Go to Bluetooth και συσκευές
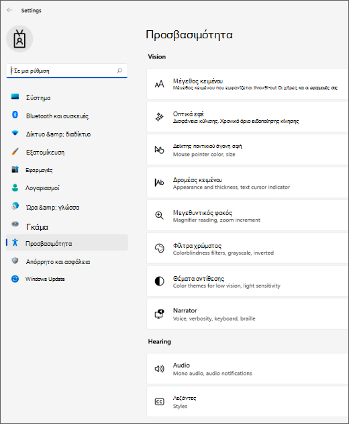Screen dimensions: 349x424 coord(67,116)
